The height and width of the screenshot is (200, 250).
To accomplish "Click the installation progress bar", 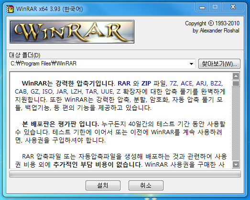I will [x=125, y=174].
